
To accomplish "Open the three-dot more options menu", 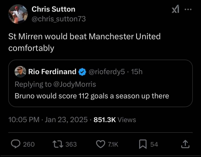I will pyautogui.click(x=188, y=10).
